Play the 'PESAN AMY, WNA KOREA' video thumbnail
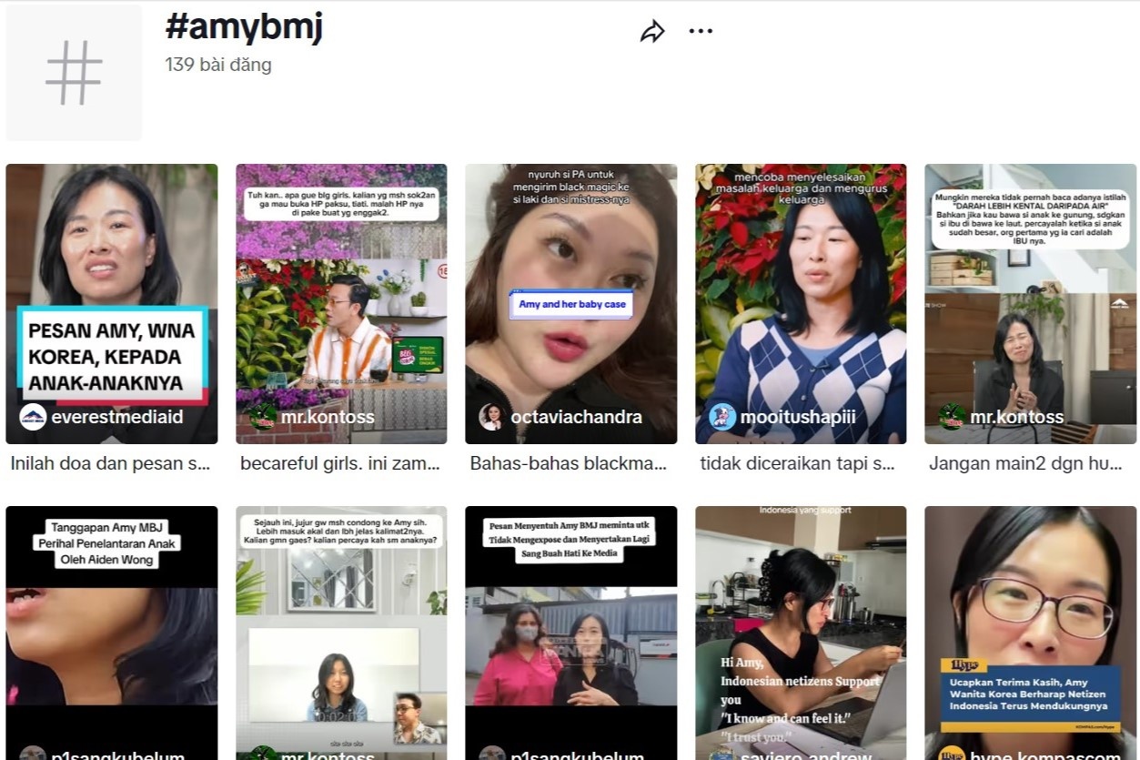Viewport: 1140px width, 760px height. point(112,300)
